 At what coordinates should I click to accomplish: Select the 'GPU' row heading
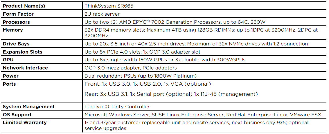[x=8, y=60]
